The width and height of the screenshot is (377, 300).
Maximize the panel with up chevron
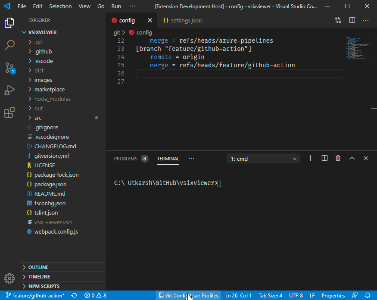[352, 158]
